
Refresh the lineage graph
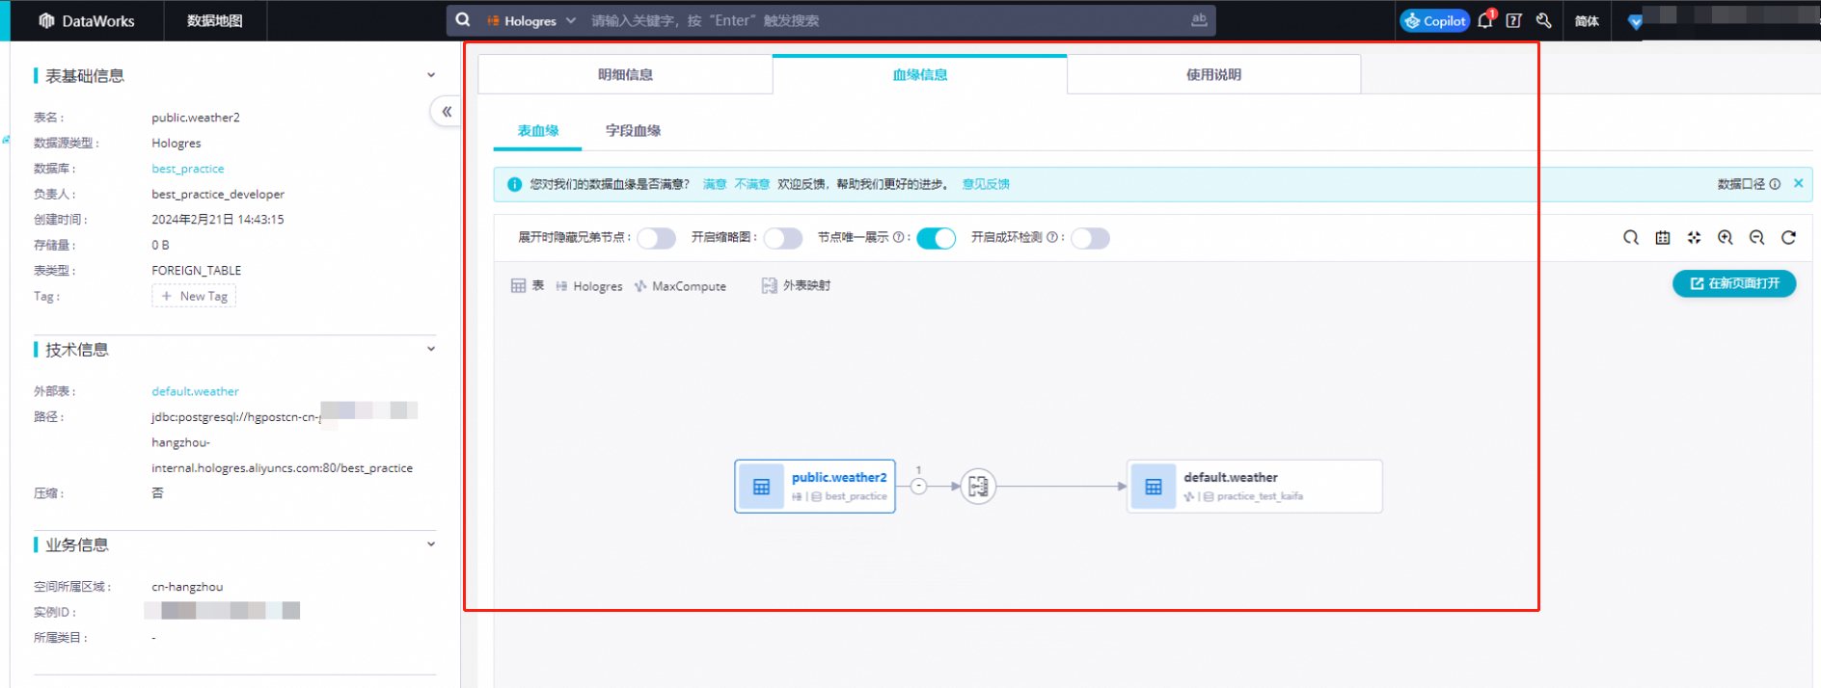tap(1788, 237)
